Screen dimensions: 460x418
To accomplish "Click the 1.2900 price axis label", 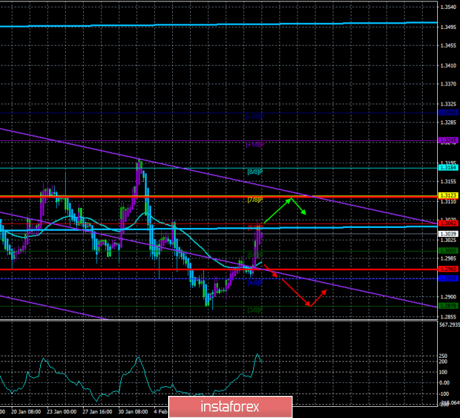I will coord(448,297).
